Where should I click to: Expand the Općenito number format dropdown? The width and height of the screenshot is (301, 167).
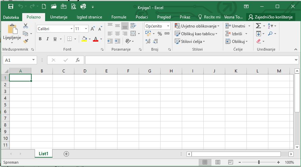click(169, 26)
